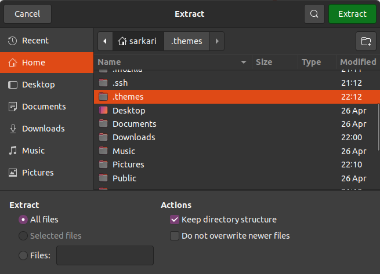Click the Files pattern text field

click(x=104, y=255)
